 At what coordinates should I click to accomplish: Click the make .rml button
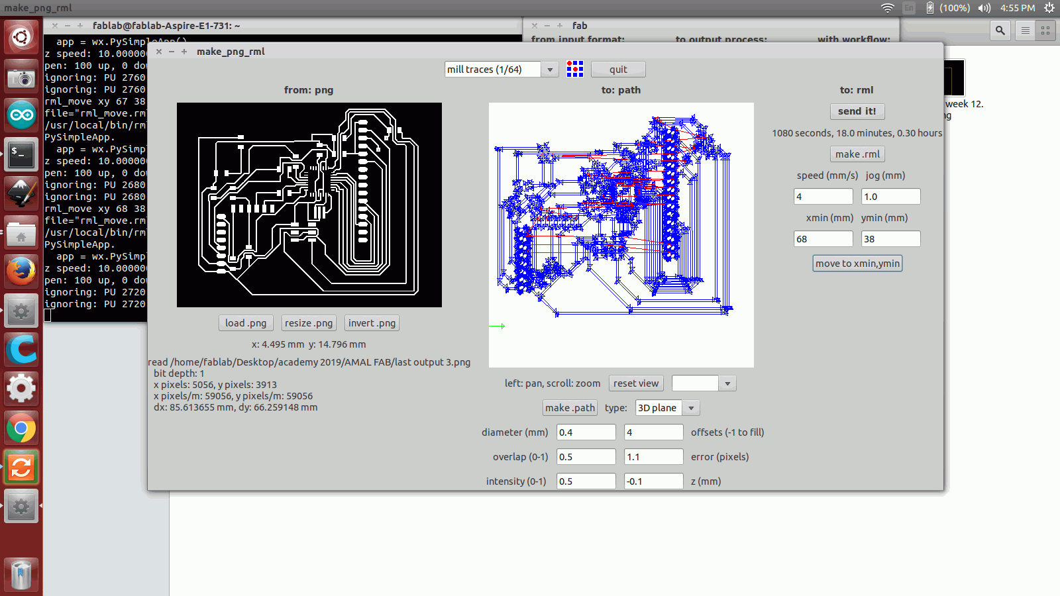click(857, 154)
